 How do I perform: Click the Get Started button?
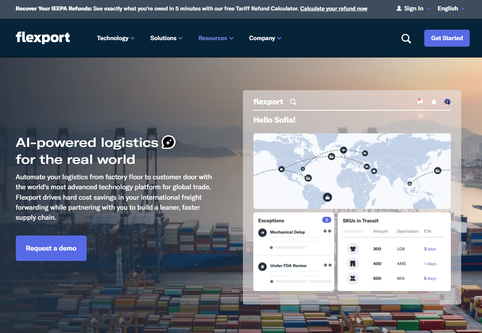[447, 38]
